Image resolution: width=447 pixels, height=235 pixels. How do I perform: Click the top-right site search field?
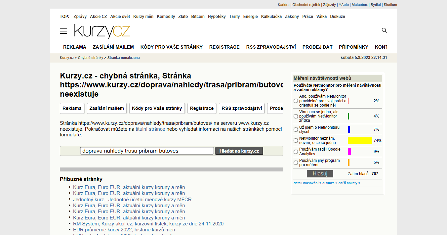[x=353, y=31]
